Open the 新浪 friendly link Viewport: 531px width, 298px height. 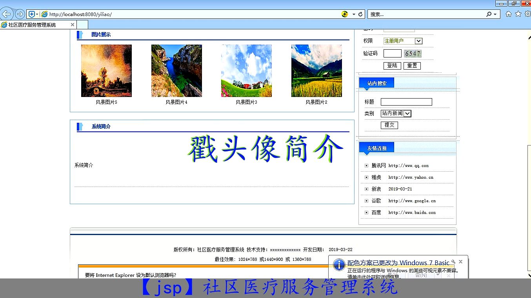[x=376, y=189]
